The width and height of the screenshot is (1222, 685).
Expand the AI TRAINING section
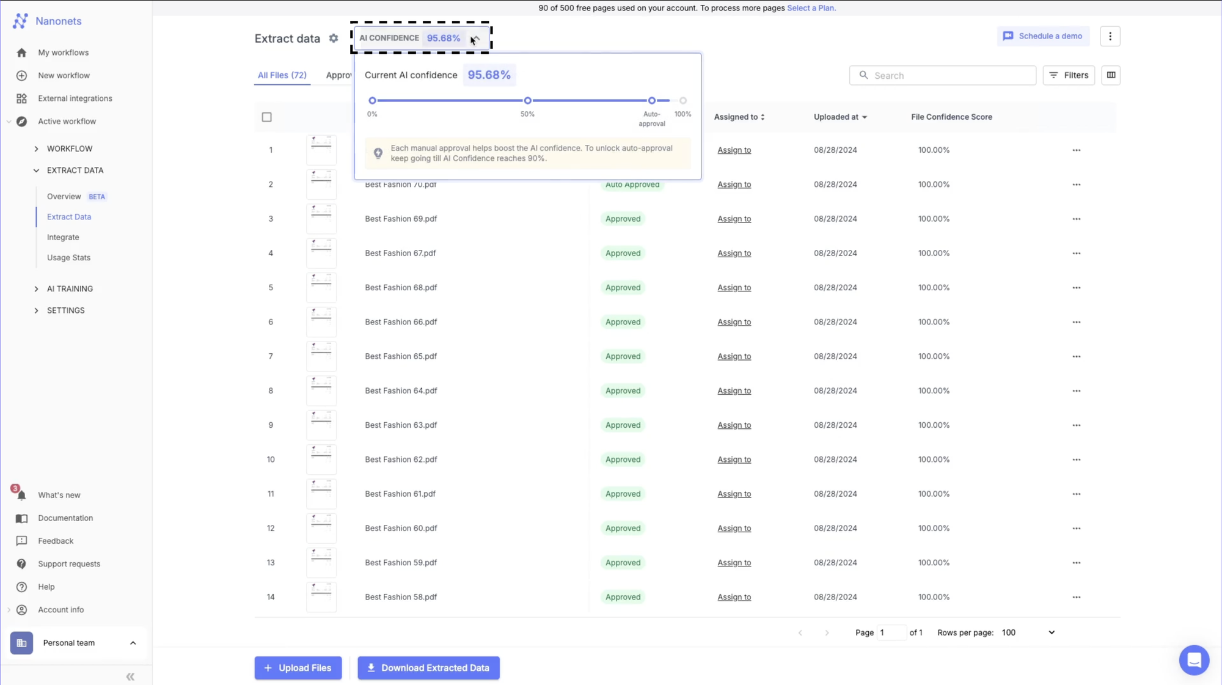point(36,288)
